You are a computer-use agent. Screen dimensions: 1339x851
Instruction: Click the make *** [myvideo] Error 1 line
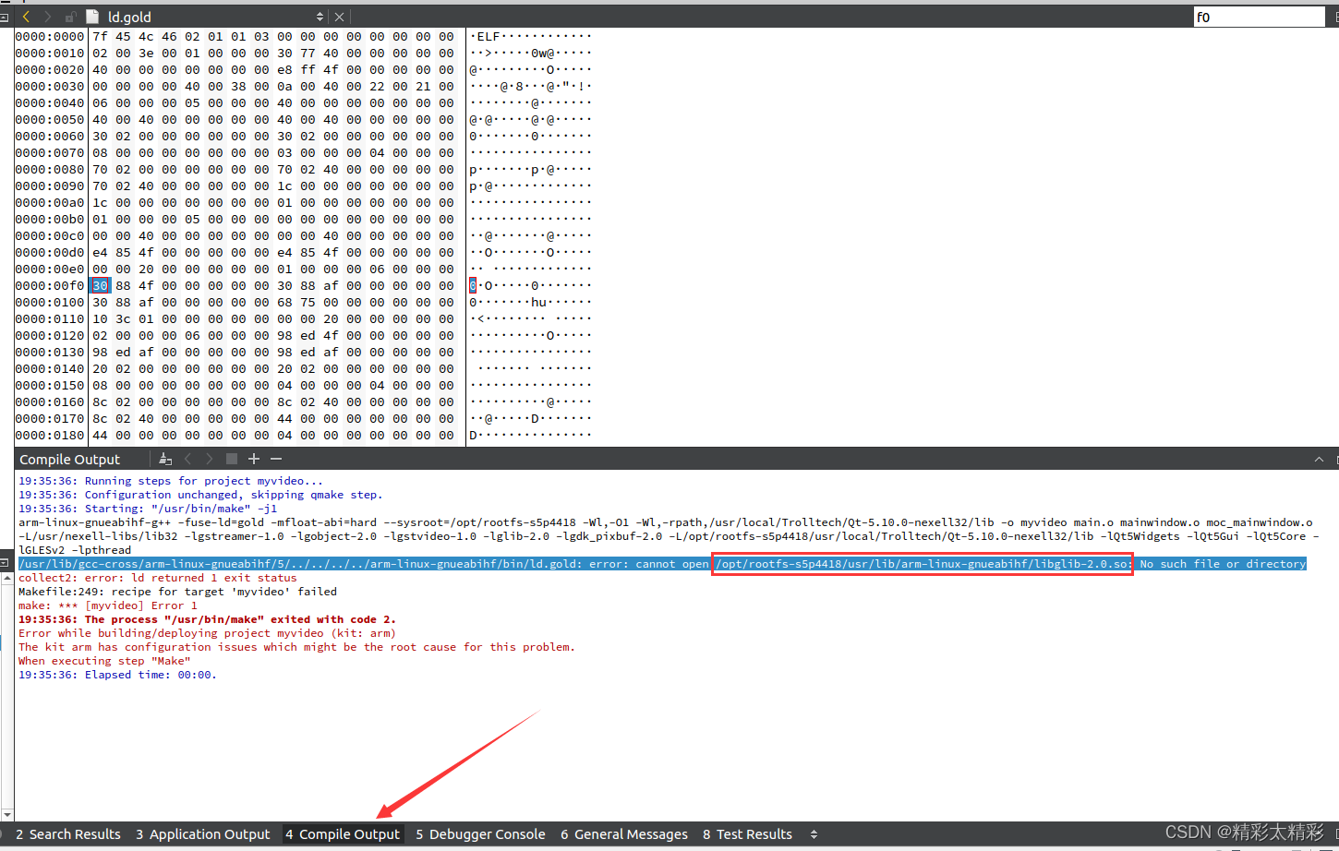point(108,605)
